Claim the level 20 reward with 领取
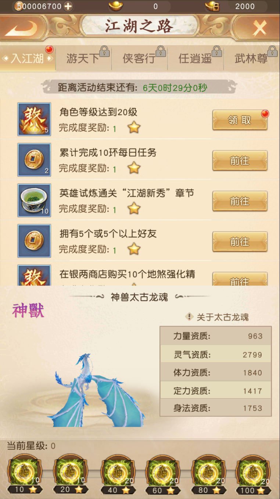The image size is (280, 499). [x=240, y=120]
